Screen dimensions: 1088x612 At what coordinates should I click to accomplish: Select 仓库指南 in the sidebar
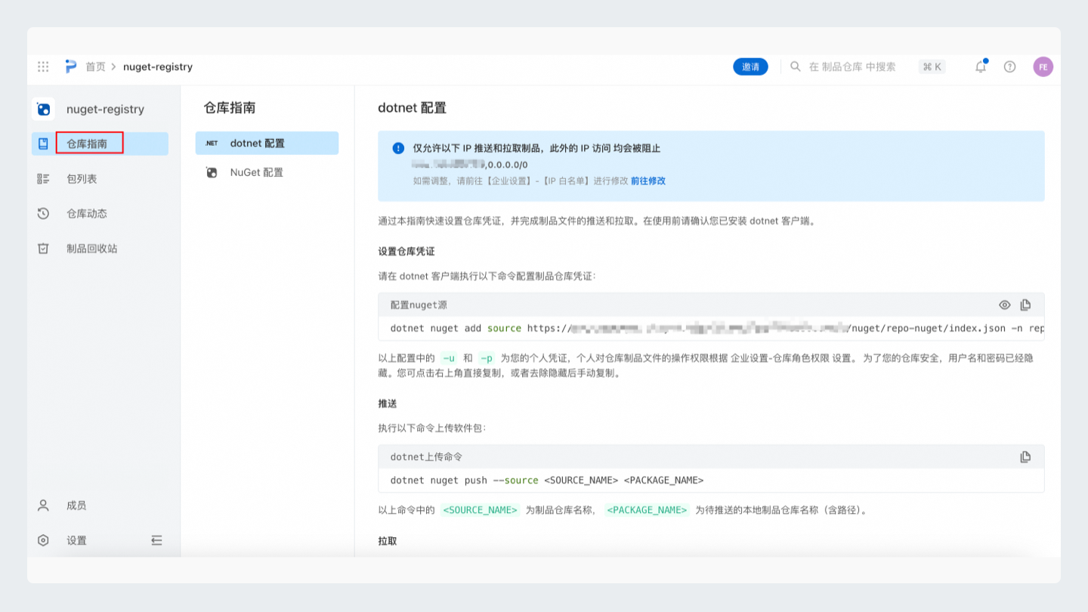pyautogui.click(x=100, y=144)
